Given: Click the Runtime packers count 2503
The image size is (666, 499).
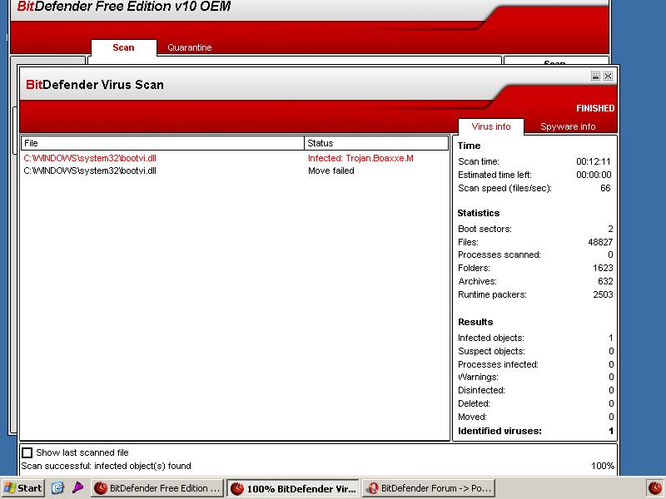Looking at the screenshot, I should [x=603, y=294].
